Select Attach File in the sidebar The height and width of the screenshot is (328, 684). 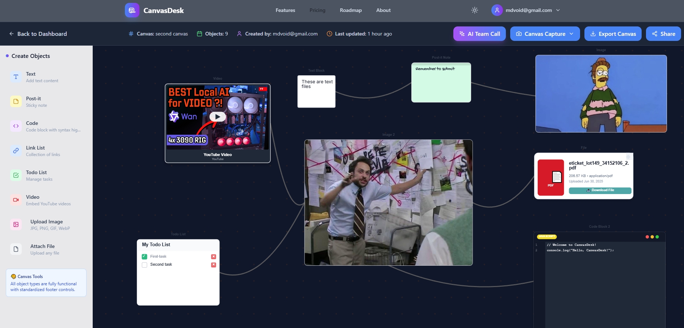tap(46, 249)
